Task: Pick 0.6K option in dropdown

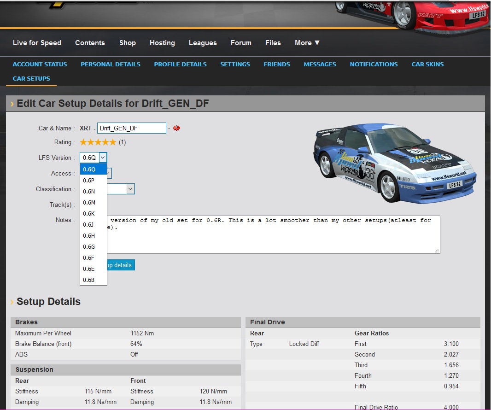Action: click(94, 214)
